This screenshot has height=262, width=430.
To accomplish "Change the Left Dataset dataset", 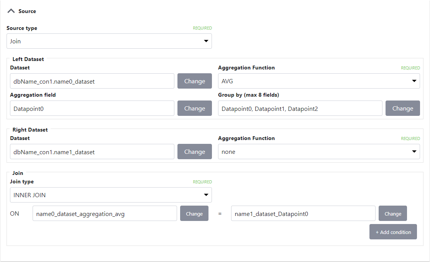I will coord(194,81).
